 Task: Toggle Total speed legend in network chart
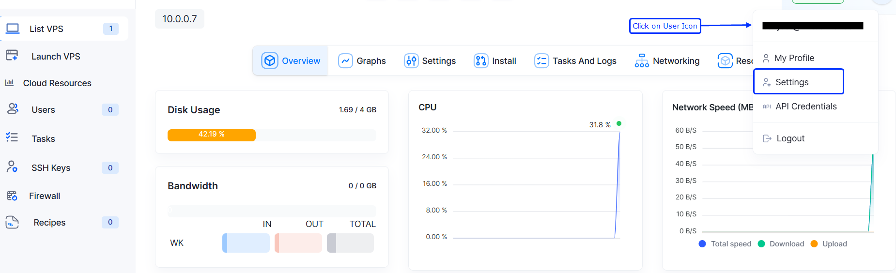click(x=725, y=244)
